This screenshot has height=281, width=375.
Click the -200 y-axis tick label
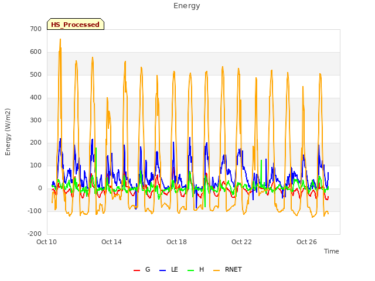(x=35, y=234)
